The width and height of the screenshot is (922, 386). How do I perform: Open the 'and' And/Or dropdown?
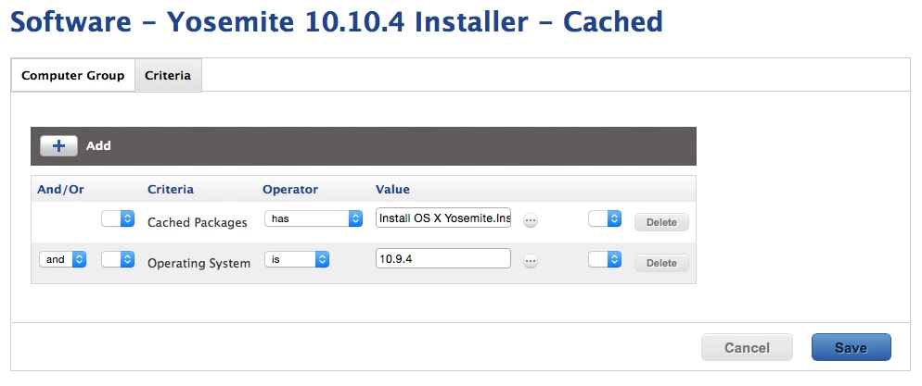[x=63, y=259]
